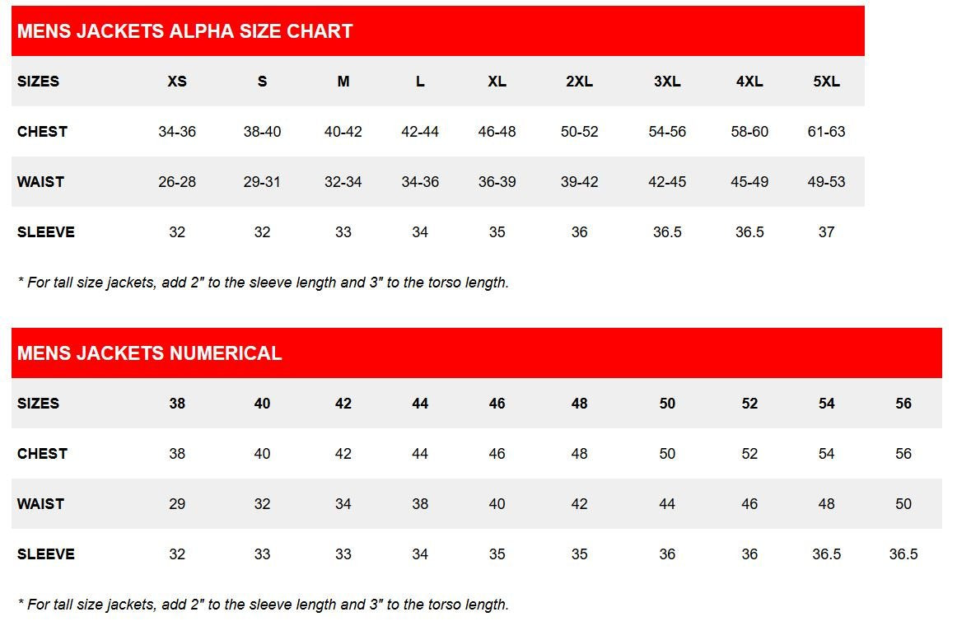Click the 2XL size column header

(579, 82)
